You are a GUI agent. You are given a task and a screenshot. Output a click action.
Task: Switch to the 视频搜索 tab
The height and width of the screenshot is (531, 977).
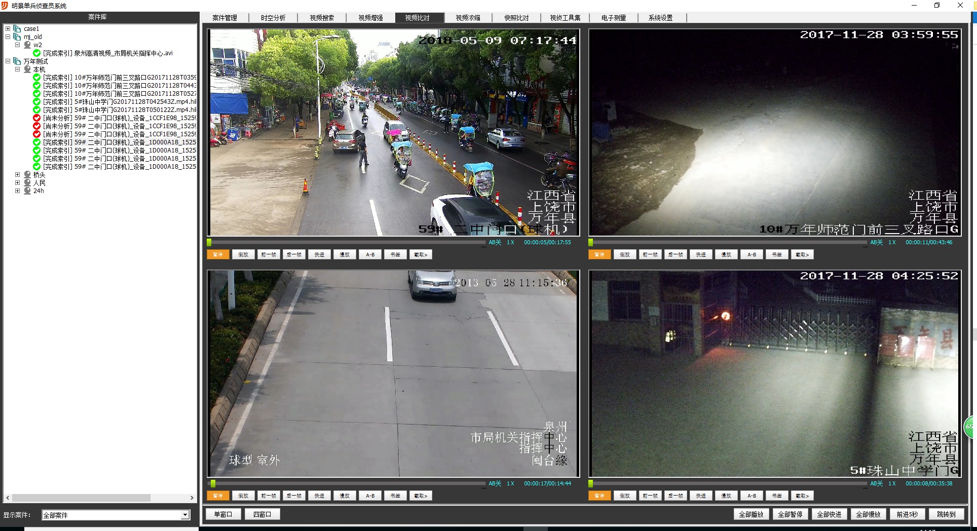(x=322, y=18)
